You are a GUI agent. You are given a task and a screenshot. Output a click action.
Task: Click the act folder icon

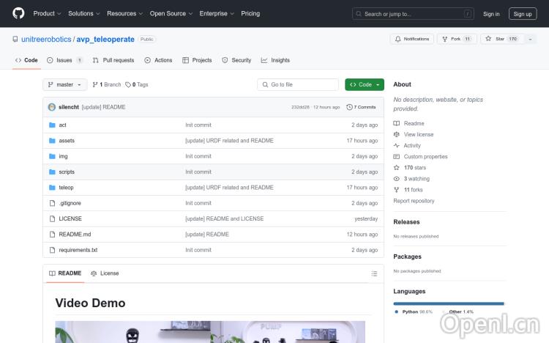[52, 125]
